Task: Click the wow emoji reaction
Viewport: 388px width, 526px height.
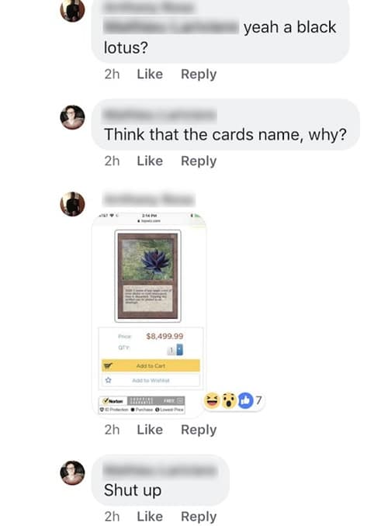Action: [229, 400]
